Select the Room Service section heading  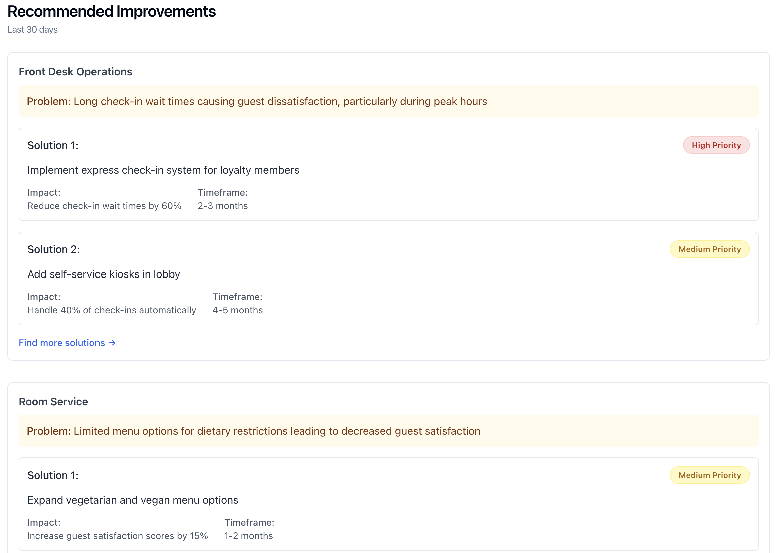click(53, 401)
